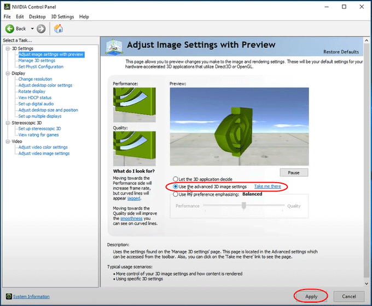Screen dimensions: 372x306
Task: Click the Video tree label
Action: click(x=17, y=141)
